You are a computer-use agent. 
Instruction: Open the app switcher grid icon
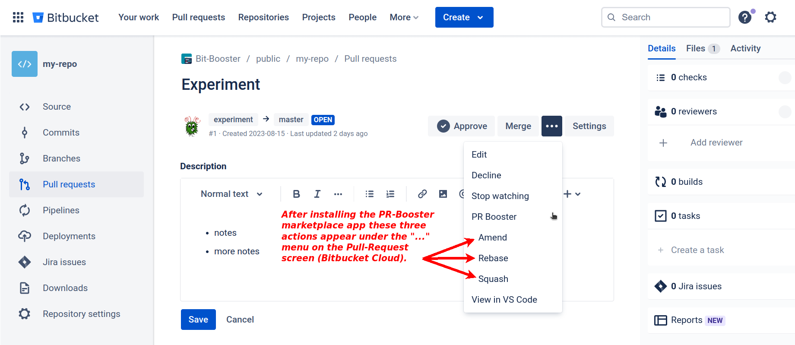18,17
